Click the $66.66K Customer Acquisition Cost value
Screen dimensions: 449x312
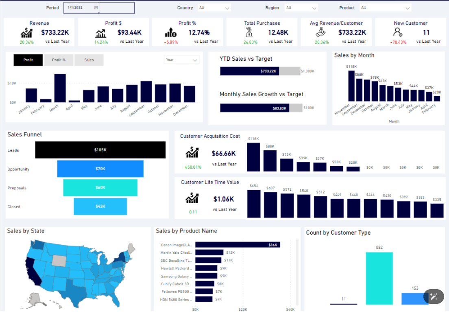click(224, 154)
